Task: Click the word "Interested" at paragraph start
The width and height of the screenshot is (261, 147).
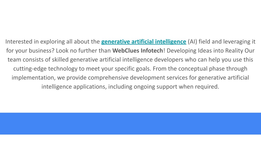Action: 19,42
